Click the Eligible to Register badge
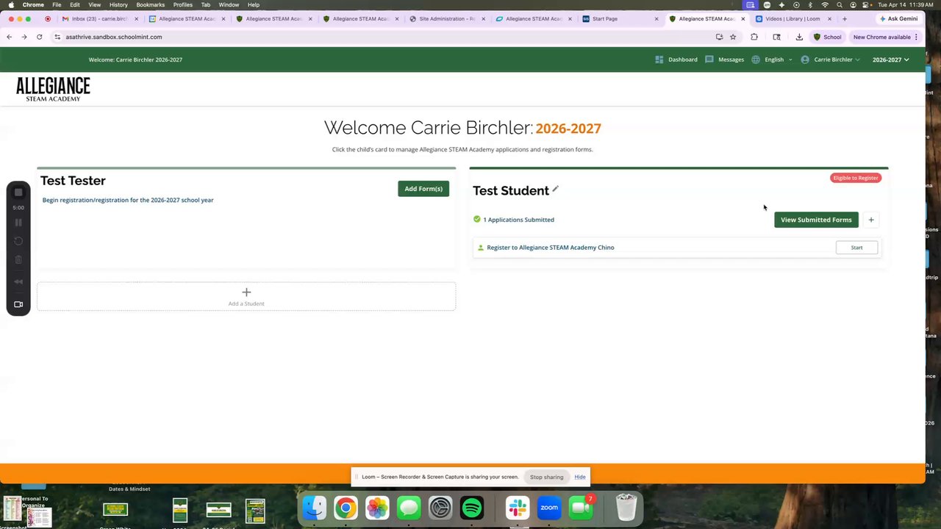The width and height of the screenshot is (941, 529). (856, 178)
